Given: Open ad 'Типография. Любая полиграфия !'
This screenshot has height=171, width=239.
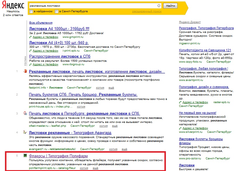Looking at the screenshot, I should pyautogui.click(x=204, y=68).
